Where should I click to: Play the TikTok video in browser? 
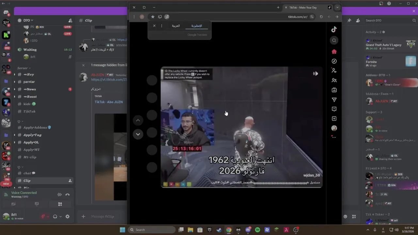pos(241,127)
